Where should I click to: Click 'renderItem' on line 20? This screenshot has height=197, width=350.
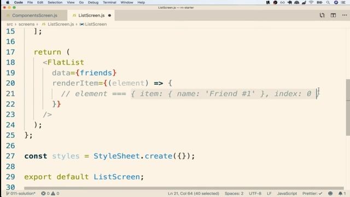point(75,83)
